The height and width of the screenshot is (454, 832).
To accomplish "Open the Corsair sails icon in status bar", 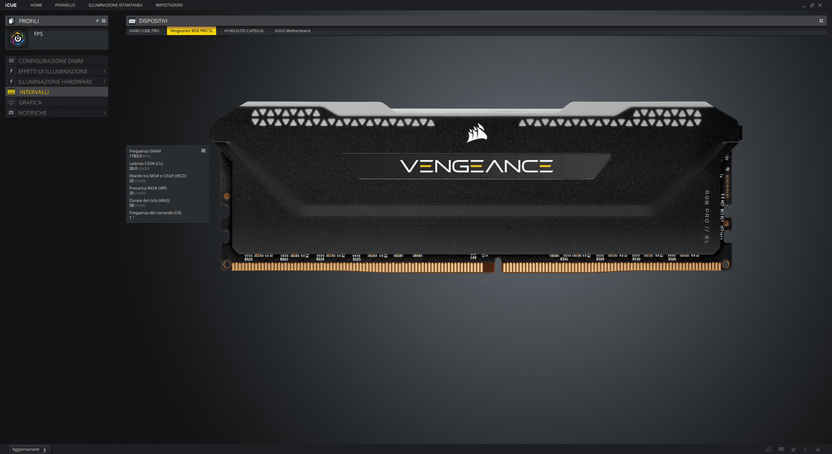I will (818, 449).
